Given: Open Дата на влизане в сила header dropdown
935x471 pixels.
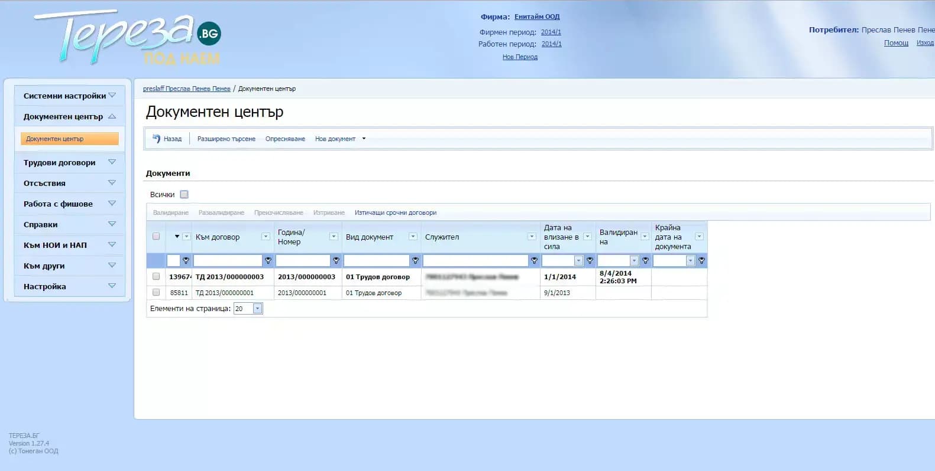Looking at the screenshot, I should tap(587, 237).
